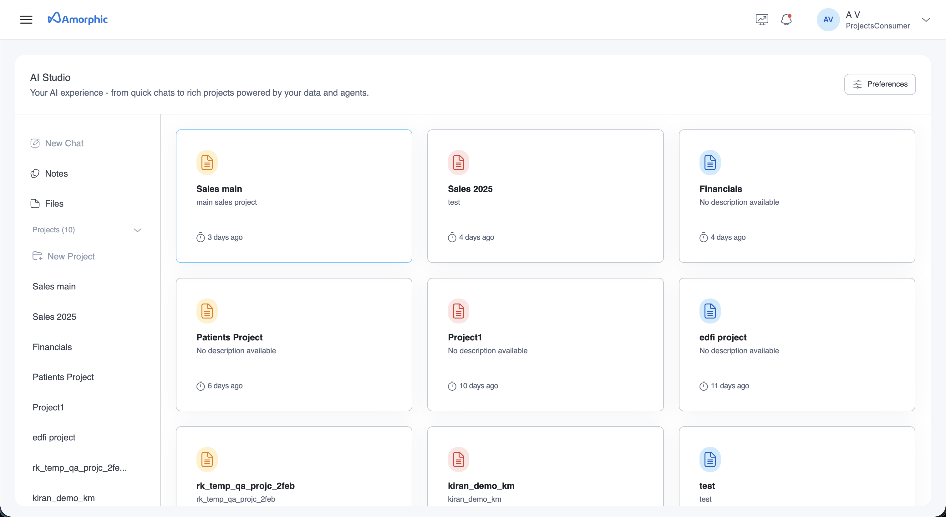Collapse the Projects (10) section chevron
The width and height of the screenshot is (946, 517).
pyautogui.click(x=137, y=230)
